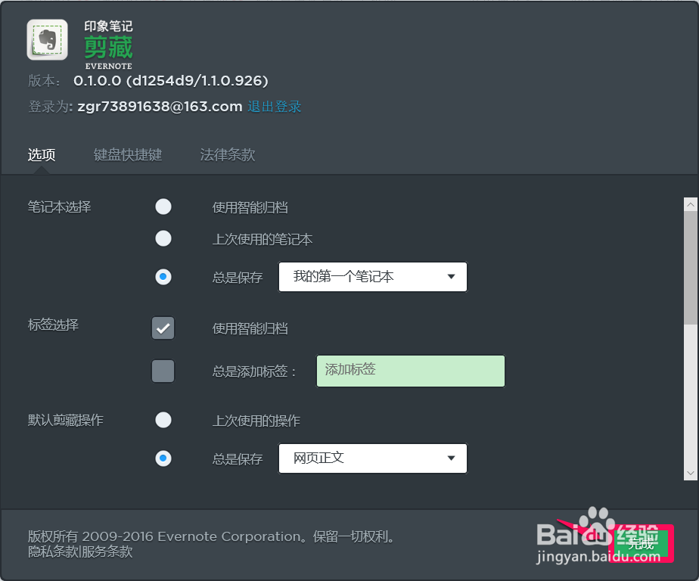
Task: Select 使用智能归档 radio under 笔记本选择
Action: click(x=163, y=207)
